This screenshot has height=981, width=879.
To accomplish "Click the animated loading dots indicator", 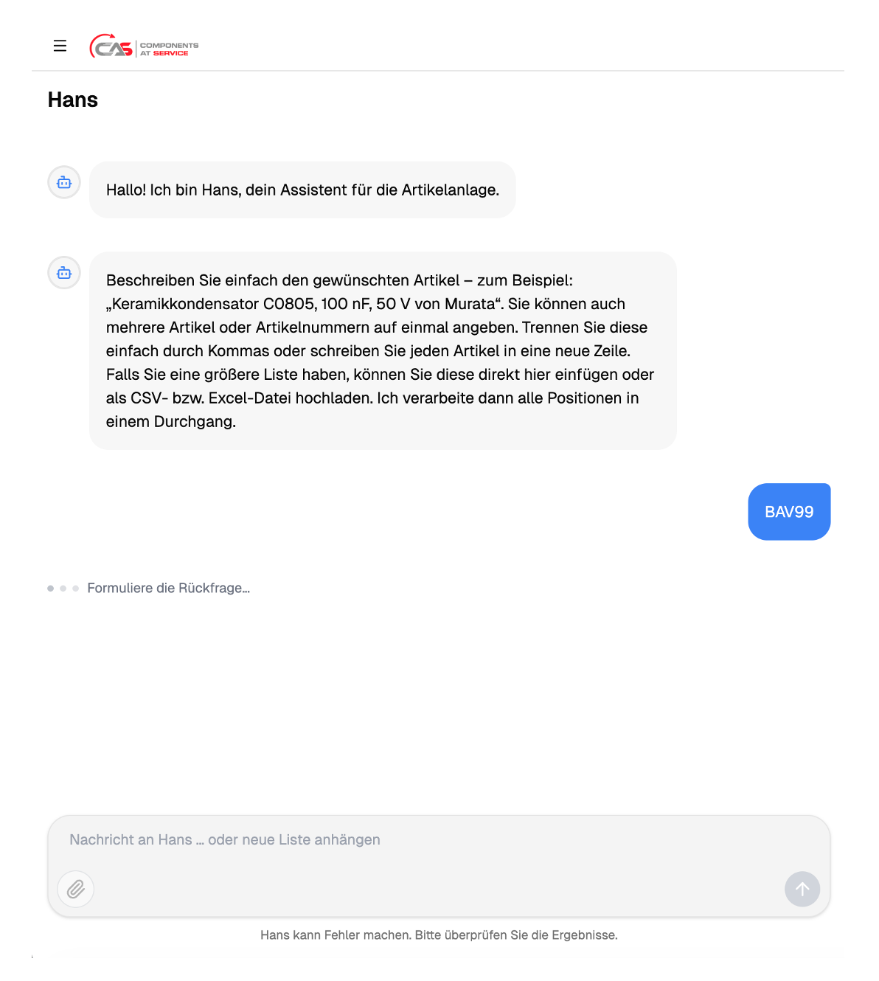I will 63,589.
